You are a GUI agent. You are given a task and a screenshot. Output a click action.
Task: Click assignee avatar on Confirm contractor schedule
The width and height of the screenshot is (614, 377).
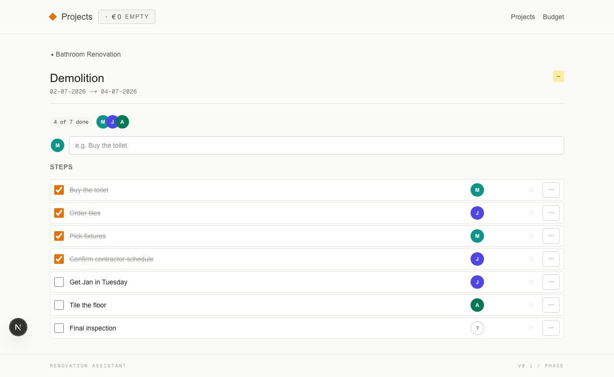(x=477, y=259)
